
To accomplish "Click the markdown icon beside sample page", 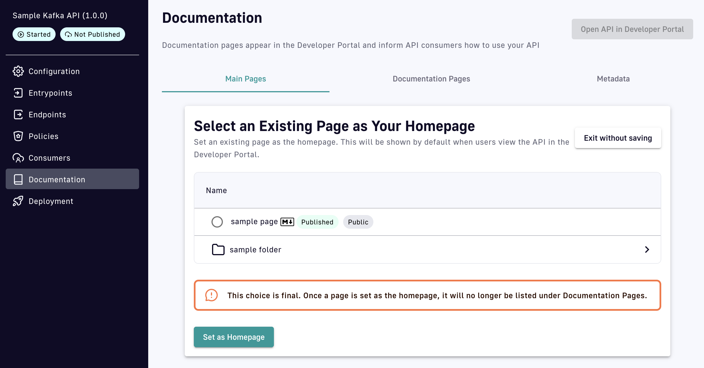I will (287, 222).
